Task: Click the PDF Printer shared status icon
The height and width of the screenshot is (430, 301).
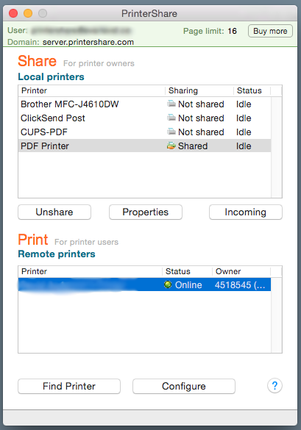Action: click(x=171, y=146)
